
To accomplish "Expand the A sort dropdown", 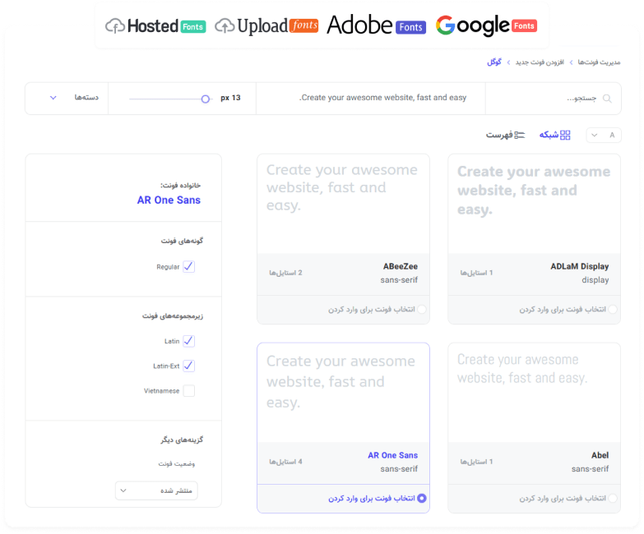I will 603,136.
